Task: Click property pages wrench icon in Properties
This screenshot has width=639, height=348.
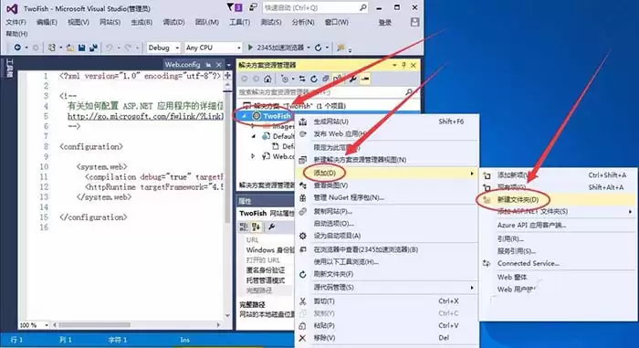Action: (272, 227)
